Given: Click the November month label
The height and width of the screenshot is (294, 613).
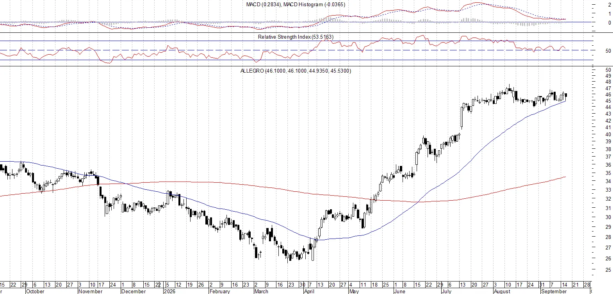Looking at the screenshot, I should pyautogui.click(x=90, y=291).
